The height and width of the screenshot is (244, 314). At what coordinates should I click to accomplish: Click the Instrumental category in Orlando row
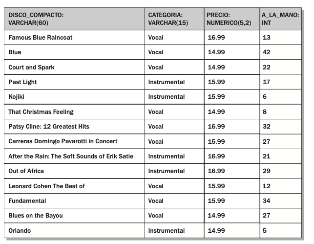pyautogui.click(x=167, y=230)
